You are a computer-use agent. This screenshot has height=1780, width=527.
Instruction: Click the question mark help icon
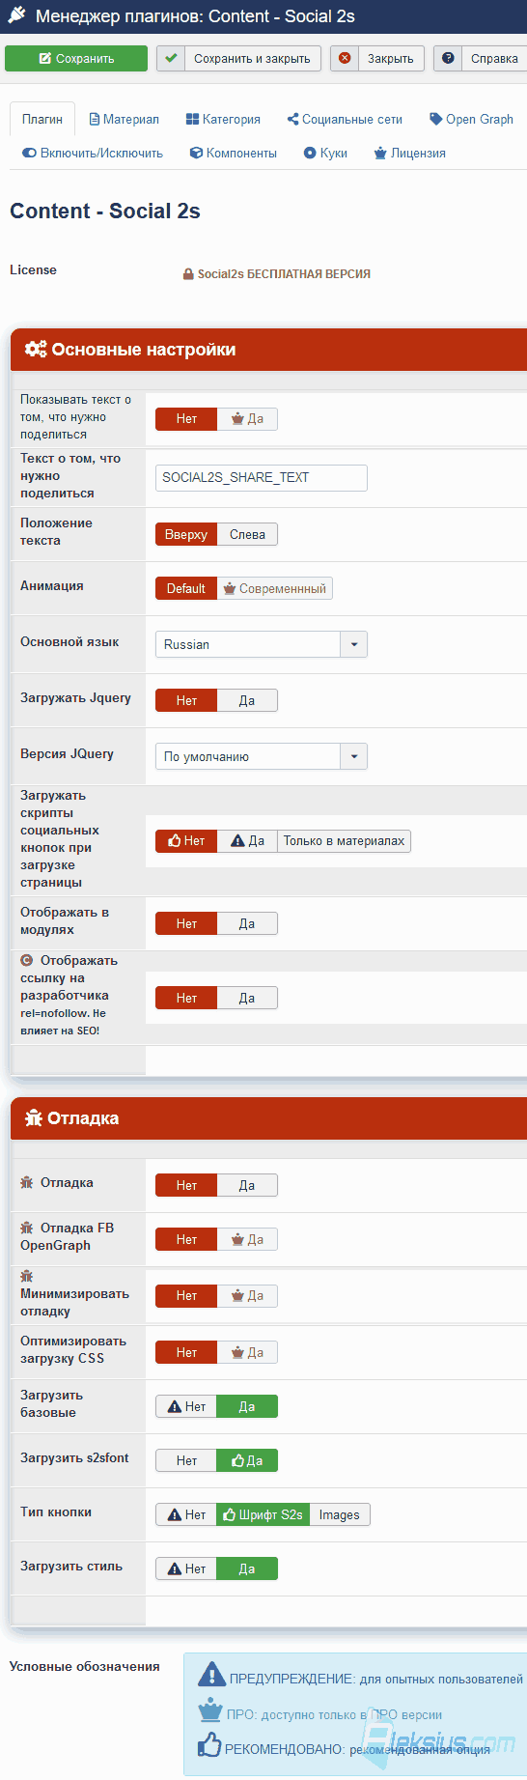coord(448,58)
